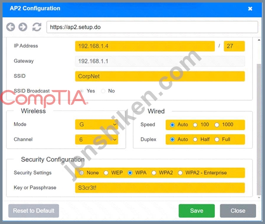Edit the subnet prefix field showing 27

pos(234,46)
